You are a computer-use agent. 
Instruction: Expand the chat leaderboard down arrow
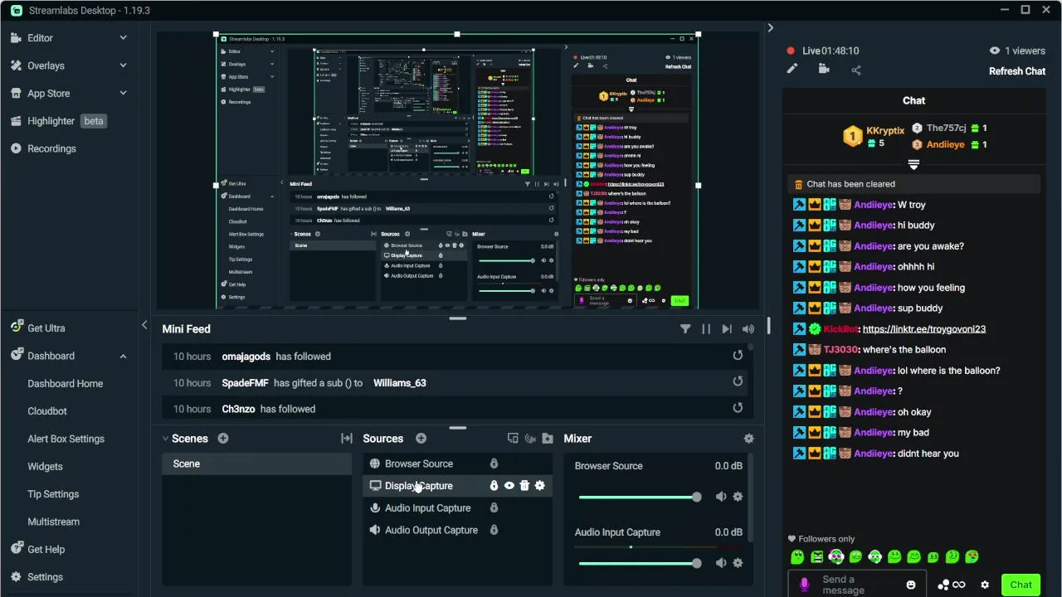tap(913, 164)
